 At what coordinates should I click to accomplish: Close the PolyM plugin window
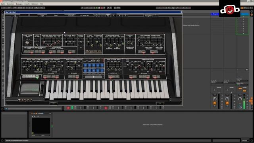pyautogui.click(x=181, y=12)
